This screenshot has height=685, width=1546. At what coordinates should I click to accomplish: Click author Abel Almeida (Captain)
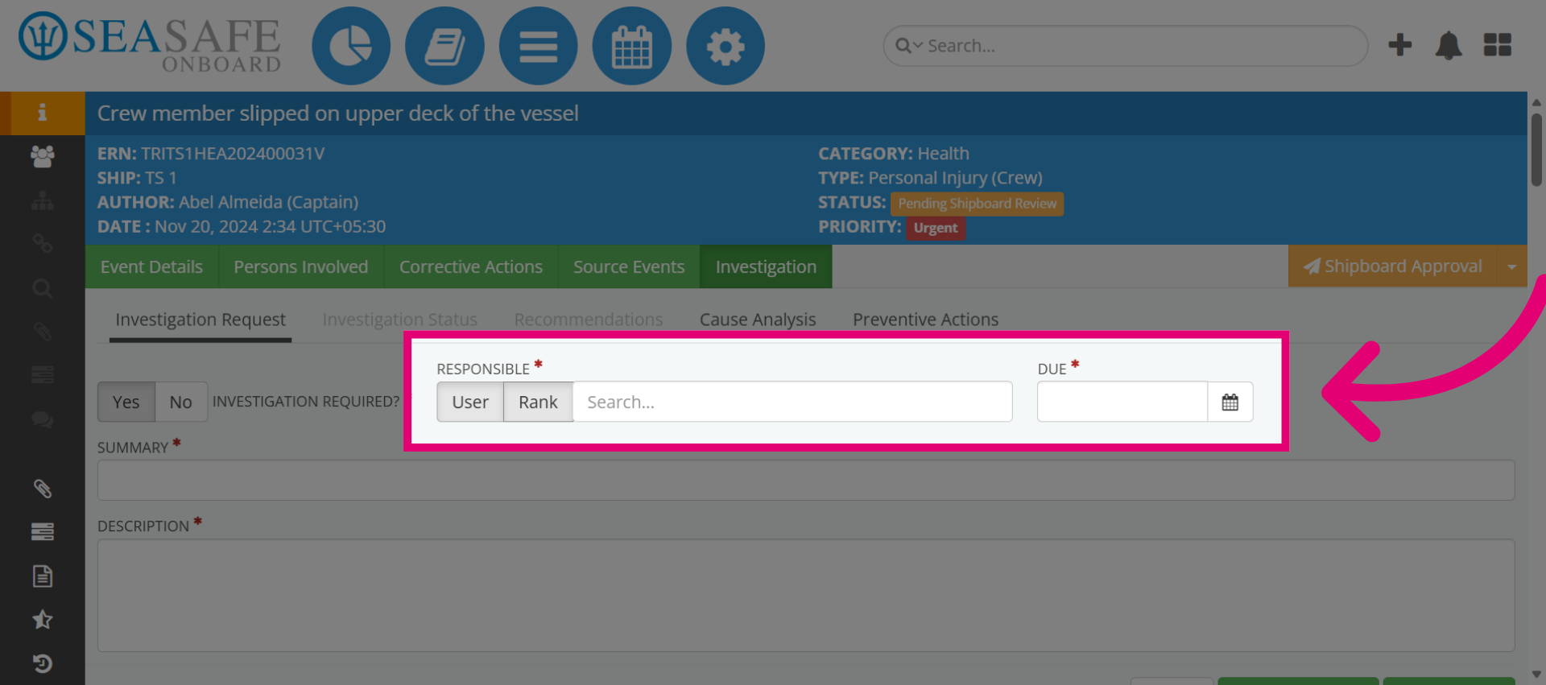(x=268, y=202)
